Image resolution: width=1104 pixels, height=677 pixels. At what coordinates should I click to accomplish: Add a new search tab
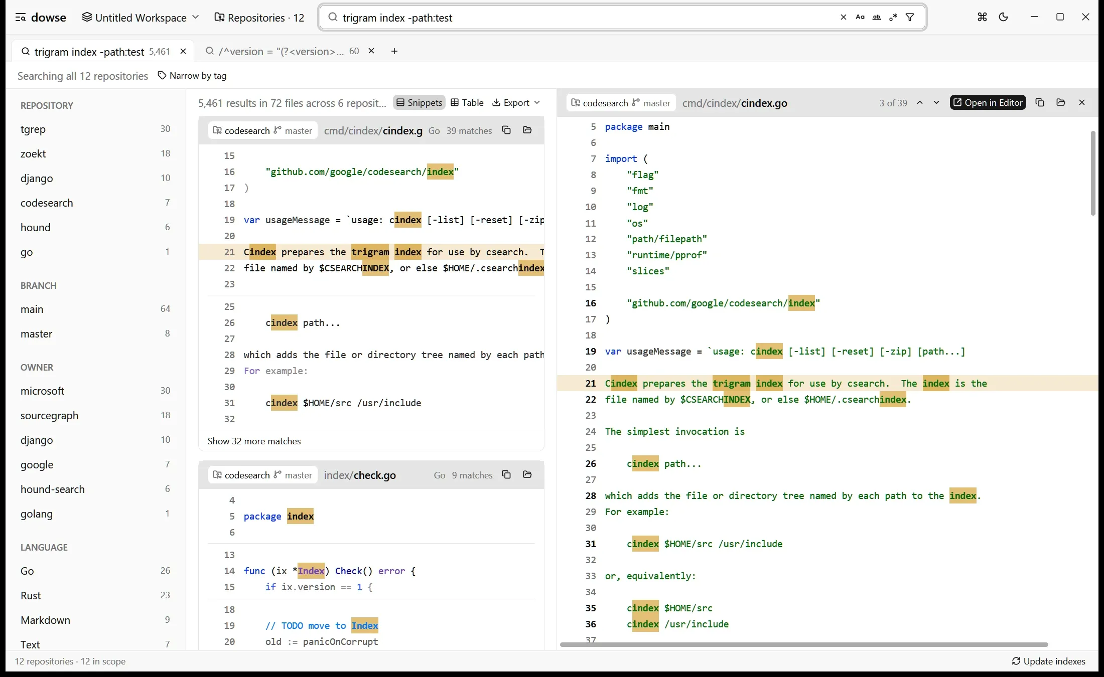(394, 51)
